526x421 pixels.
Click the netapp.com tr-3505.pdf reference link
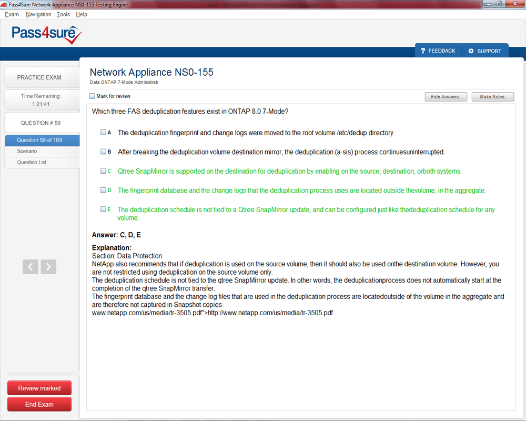[x=213, y=313]
